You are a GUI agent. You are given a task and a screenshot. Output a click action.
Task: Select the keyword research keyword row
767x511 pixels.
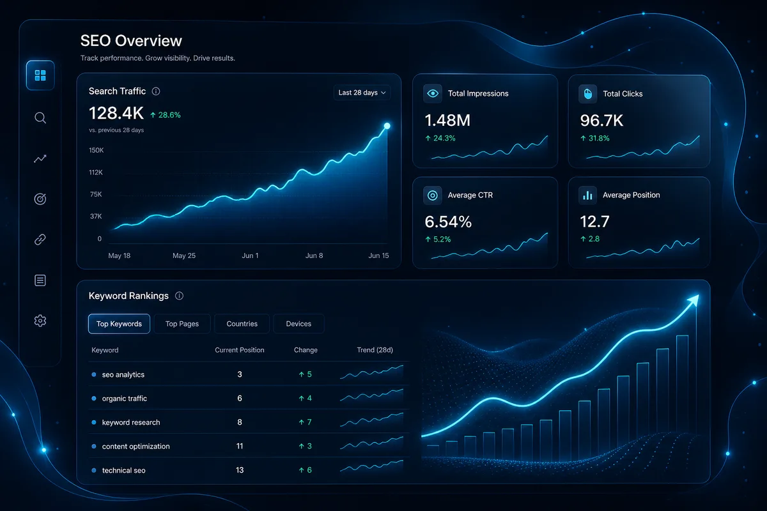tap(248, 422)
